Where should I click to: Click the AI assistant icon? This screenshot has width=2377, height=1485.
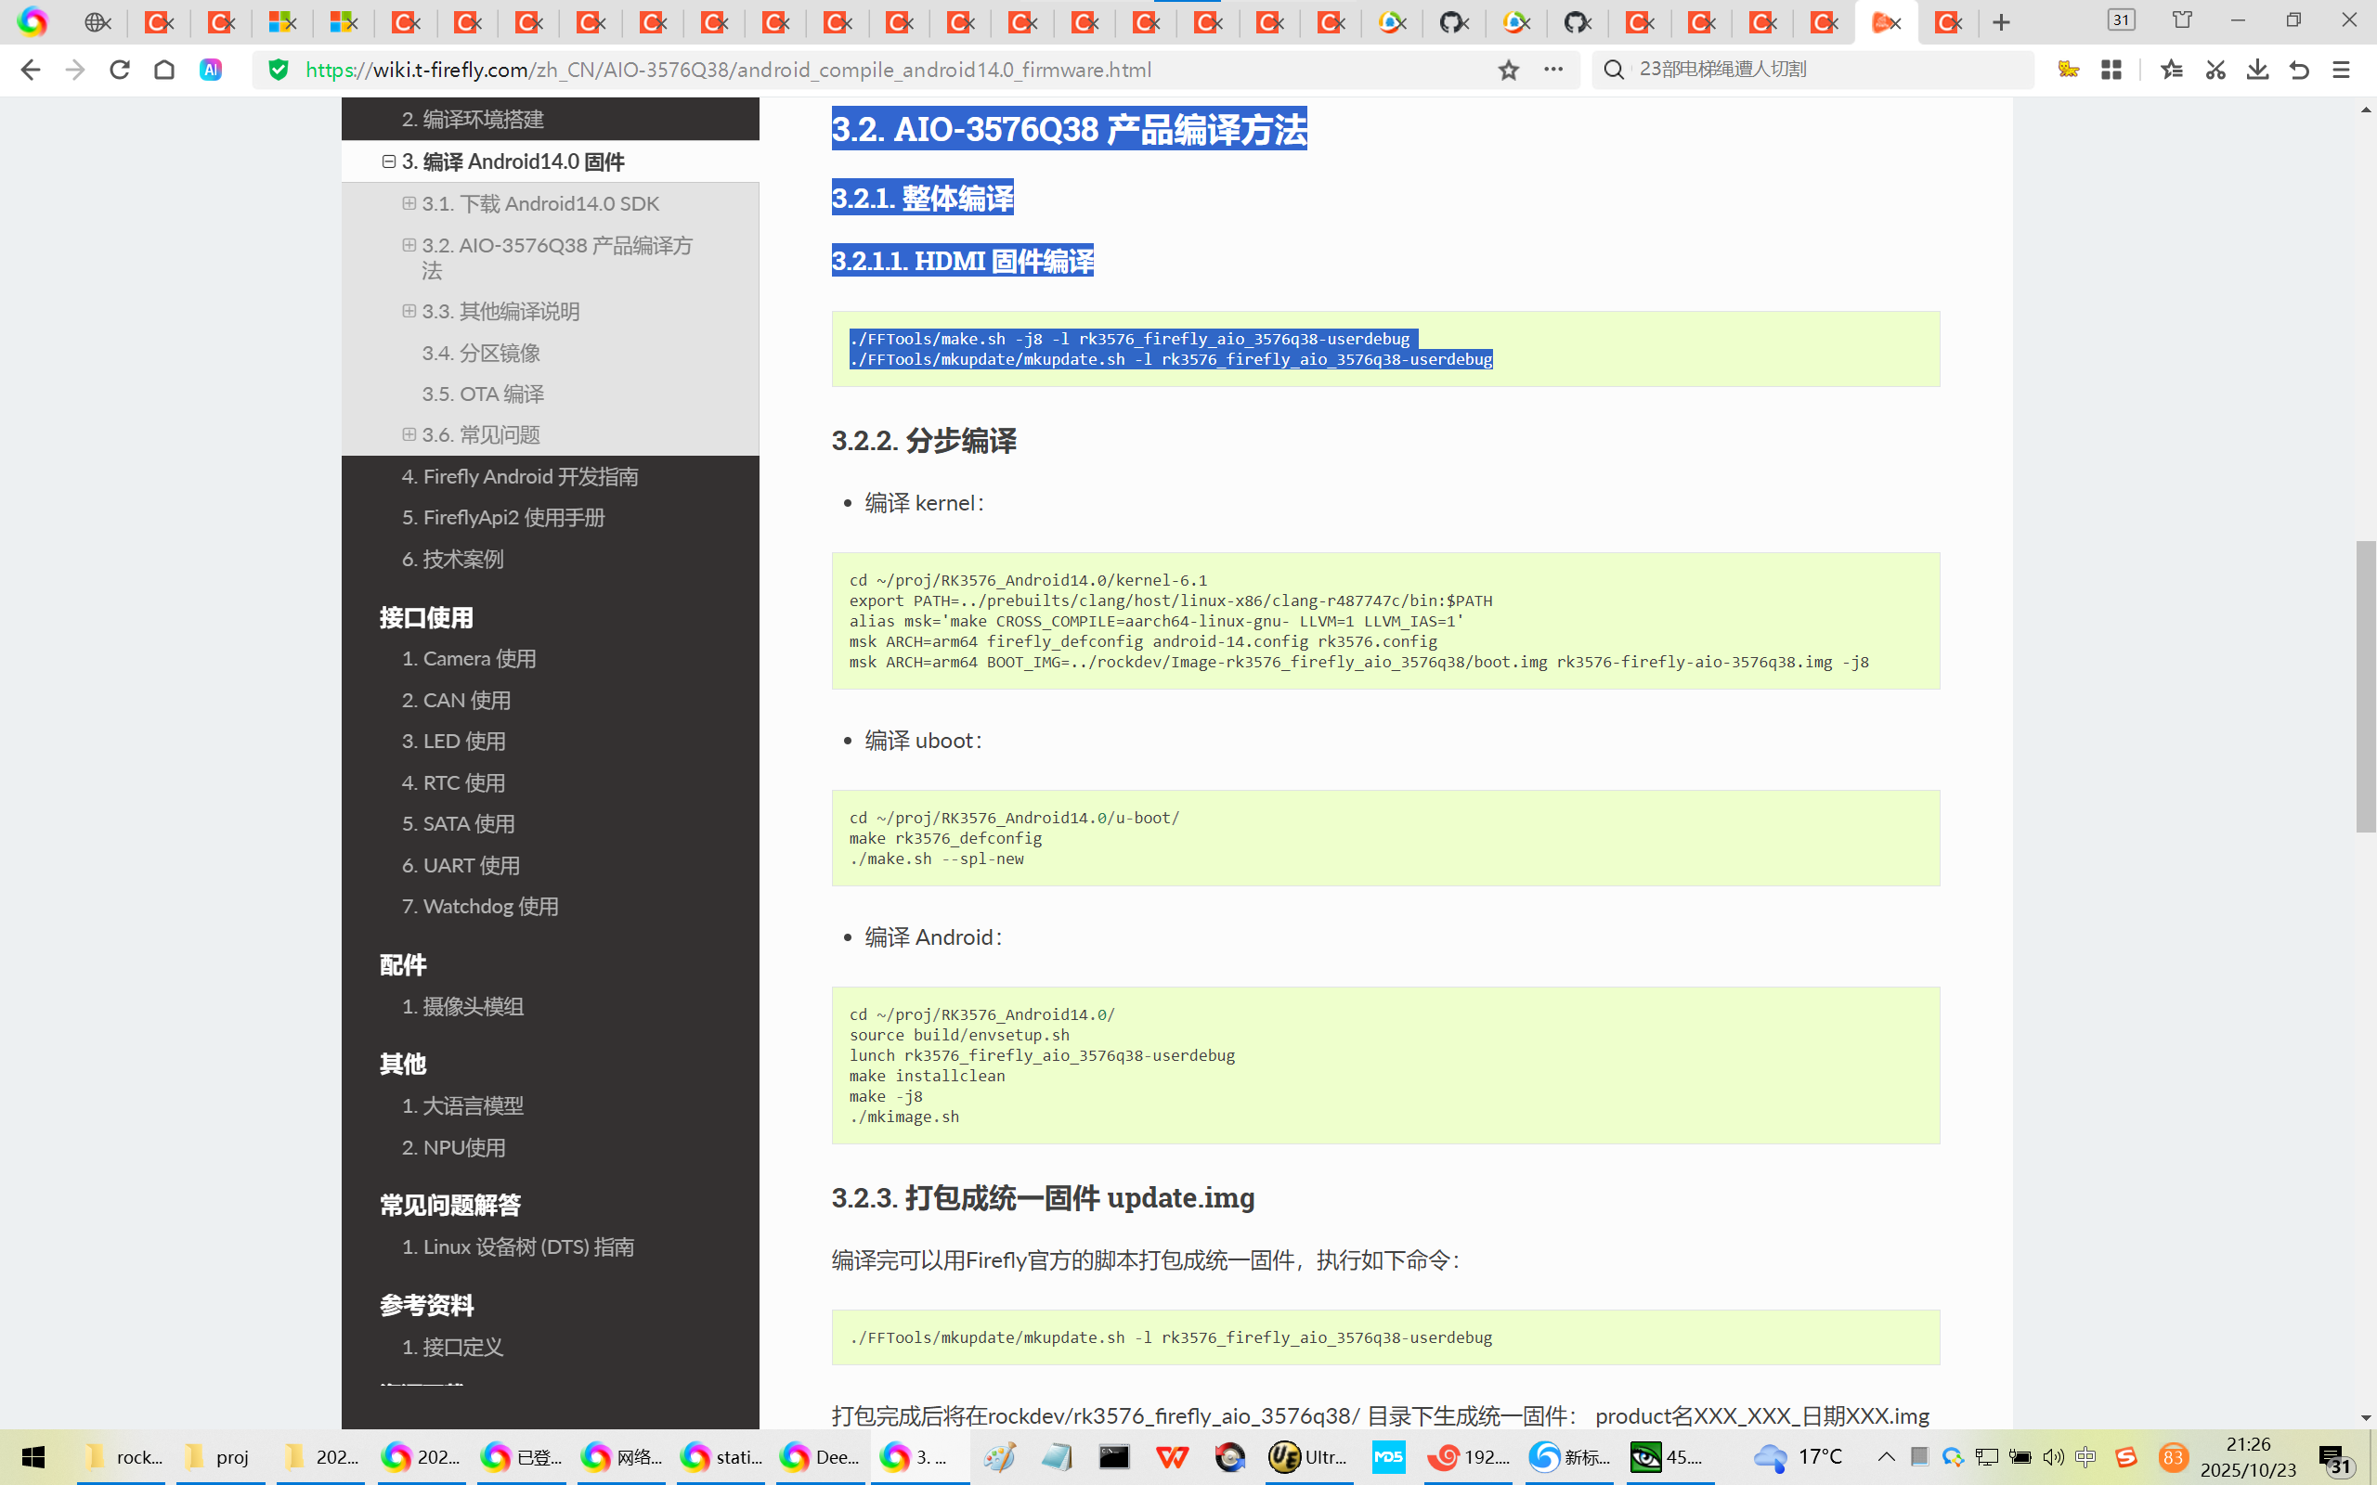(210, 70)
